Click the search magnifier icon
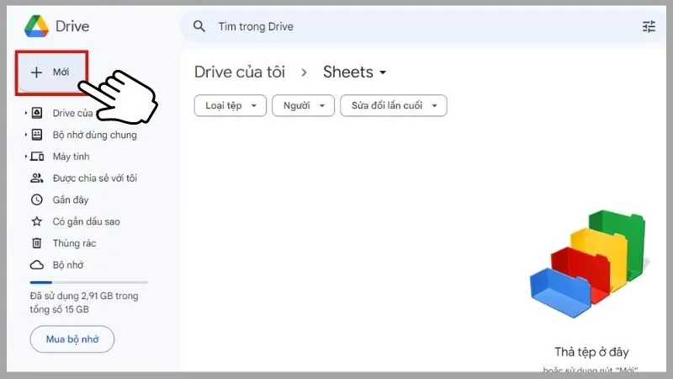This screenshot has height=379, width=673. tap(199, 26)
